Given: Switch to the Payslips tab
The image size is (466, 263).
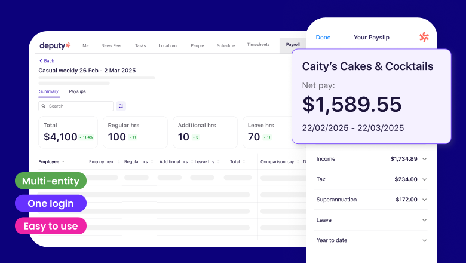Looking at the screenshot, I should (77, 91).
